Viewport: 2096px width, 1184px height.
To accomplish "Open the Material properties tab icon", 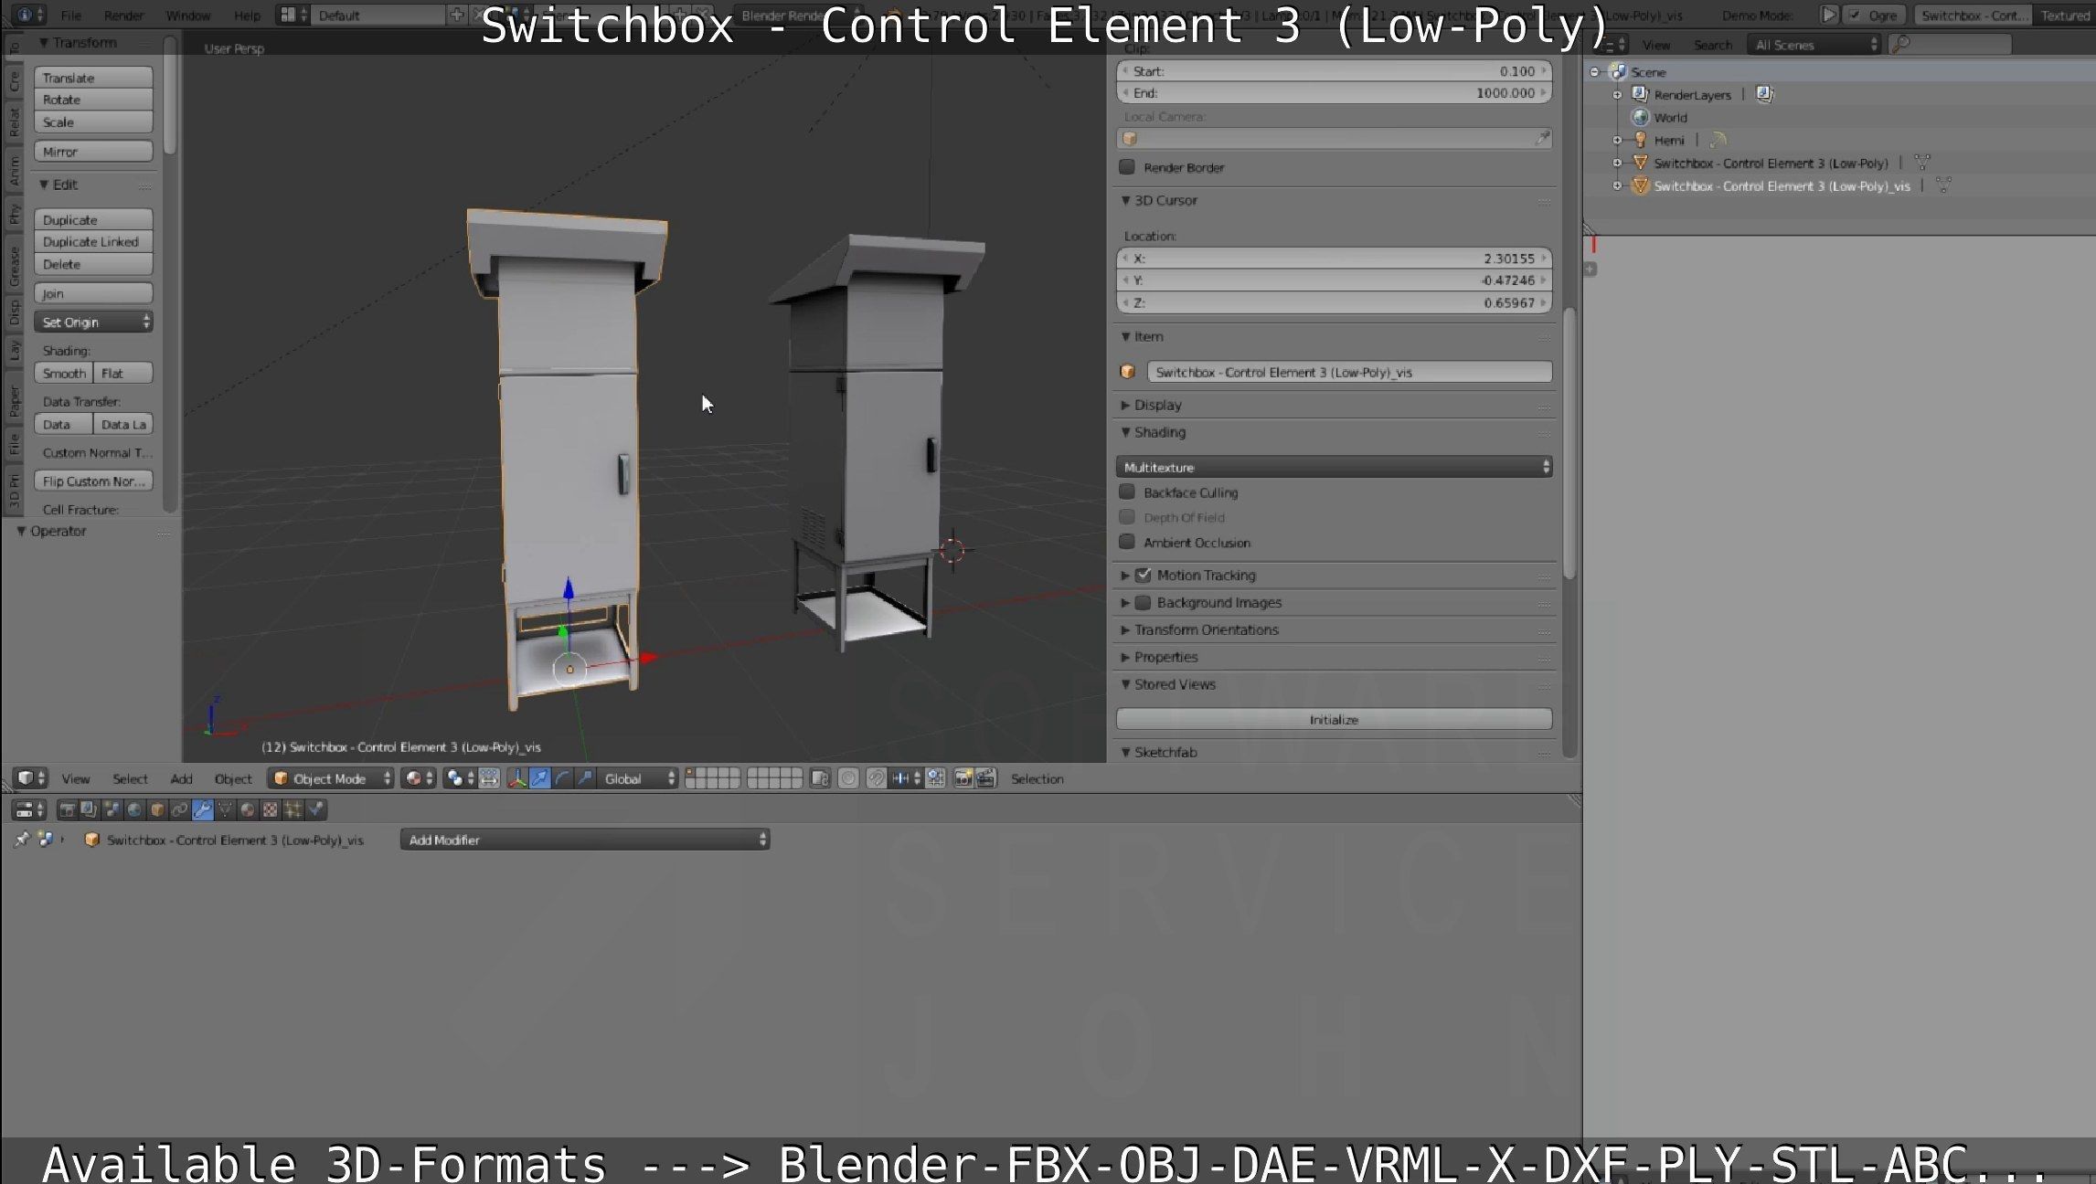I will point(248,809).
